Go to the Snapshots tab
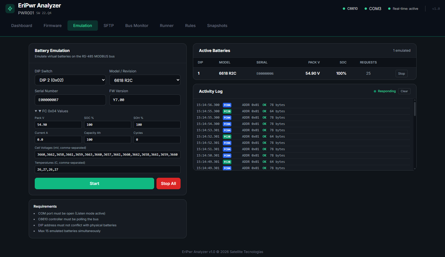 [217, 26]
